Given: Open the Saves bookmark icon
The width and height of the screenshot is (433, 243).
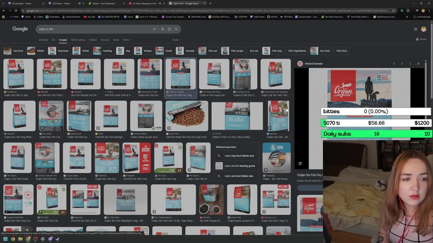Looking at the screenshot, I should pyautogui.click(x=421, y=39).
